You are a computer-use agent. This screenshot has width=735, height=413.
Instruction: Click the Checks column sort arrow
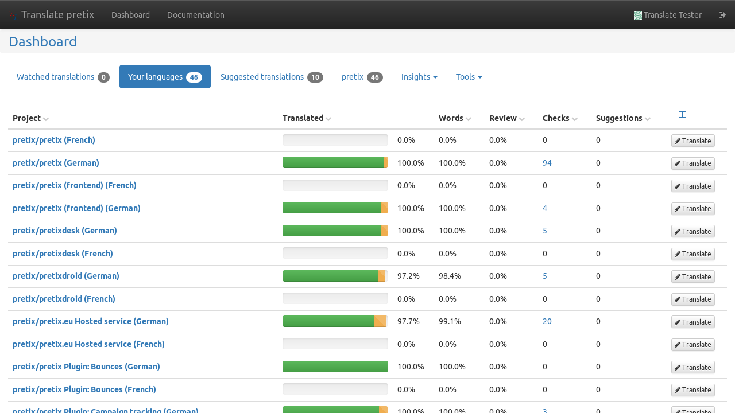(x=575, y=119)
